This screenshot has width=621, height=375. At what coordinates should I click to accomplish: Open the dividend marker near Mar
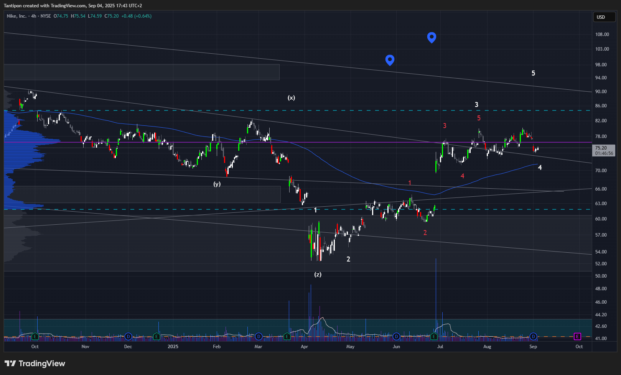coord(259,337)
